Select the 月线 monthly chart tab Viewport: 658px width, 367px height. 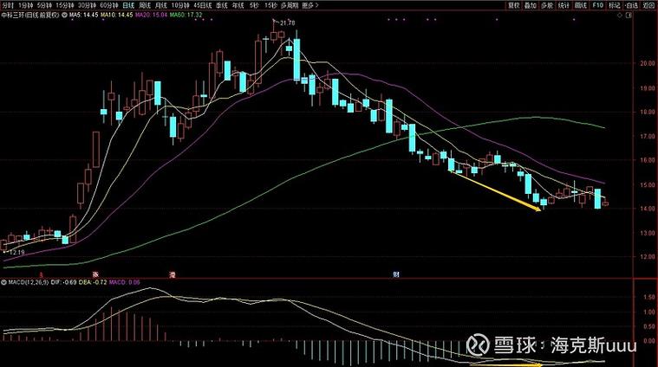160,5
